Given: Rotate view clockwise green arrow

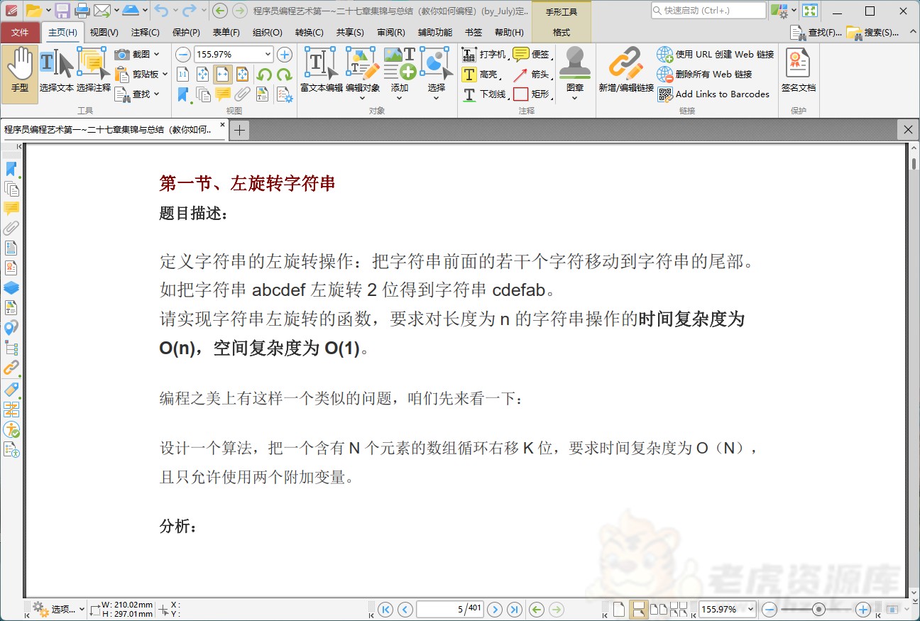Looking at the screenshot, I should (284, 75).
